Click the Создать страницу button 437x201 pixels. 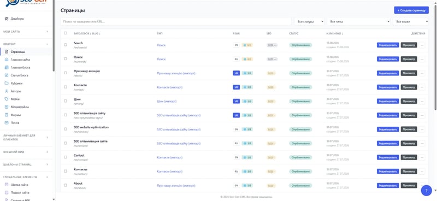411,10
